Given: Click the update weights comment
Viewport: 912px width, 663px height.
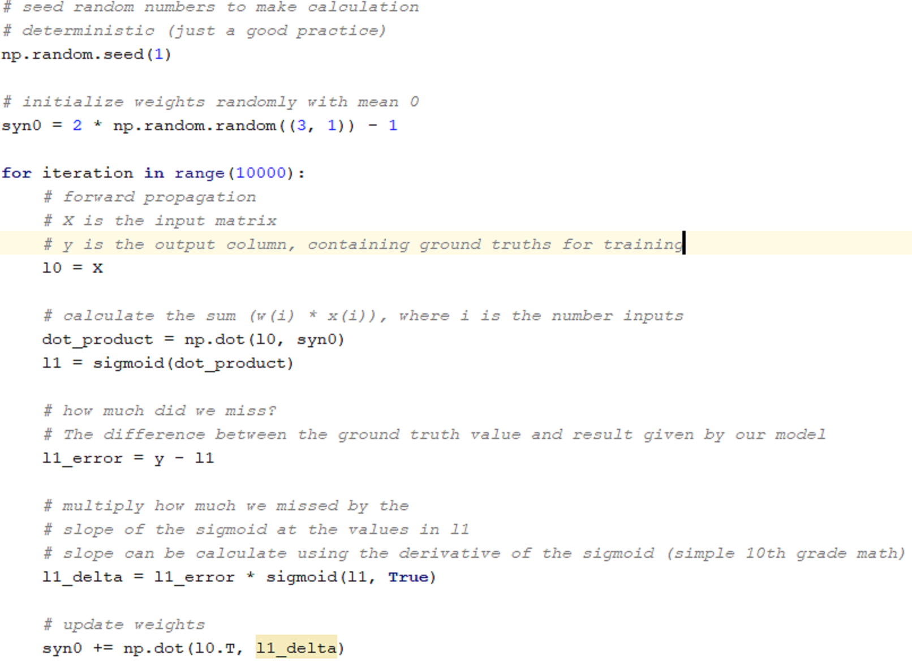Looking at the screenshot, I should click(124, 624).
